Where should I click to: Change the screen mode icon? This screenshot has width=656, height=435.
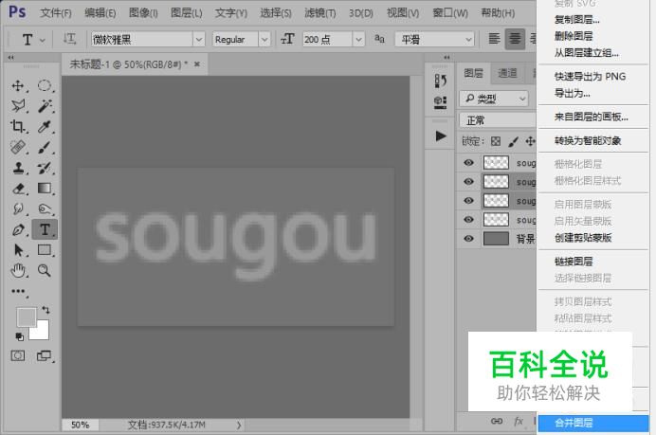click(45, 356)
